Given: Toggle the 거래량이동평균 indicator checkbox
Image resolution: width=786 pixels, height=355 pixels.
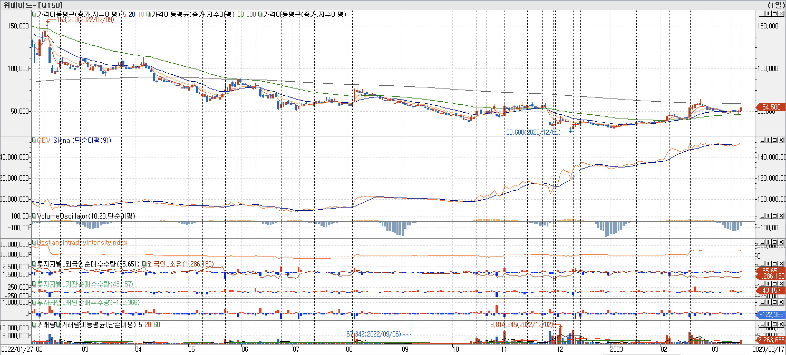Looking at the screenshot, I should point(58,324).
